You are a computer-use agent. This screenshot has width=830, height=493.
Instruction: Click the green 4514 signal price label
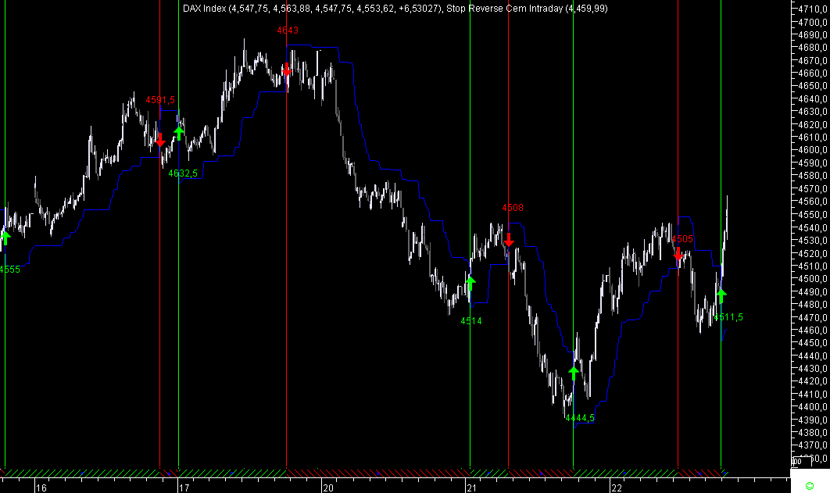point(471,321)
